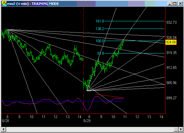
Task: Click the 932.73 price axis label
Action: [171, 22]
